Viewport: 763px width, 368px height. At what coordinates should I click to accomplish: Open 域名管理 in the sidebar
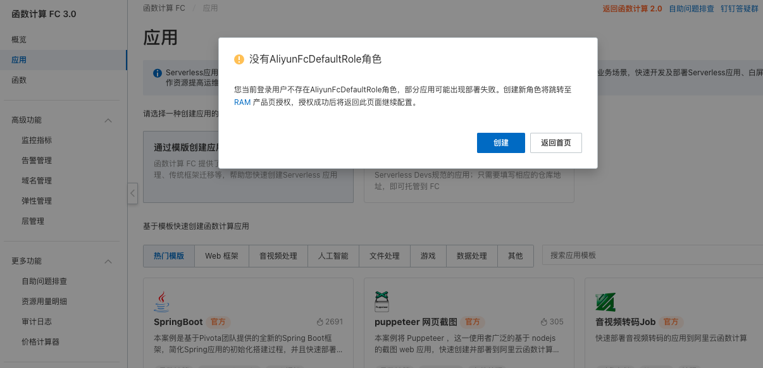point(37,181)
